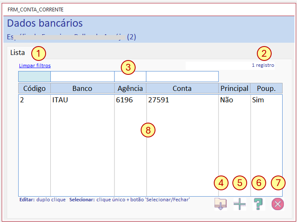Click the Limpar filtros link
297x222 pixels.
tap(35, 66)
